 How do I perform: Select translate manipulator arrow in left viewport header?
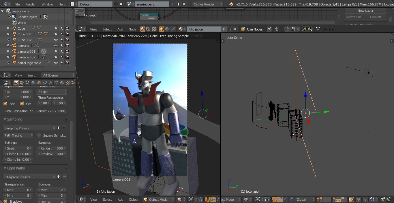point(213,199)
